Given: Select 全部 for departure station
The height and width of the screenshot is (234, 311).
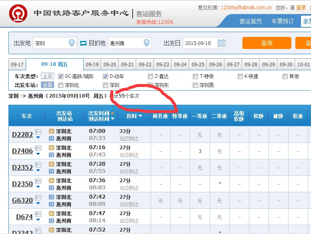Looking at the screenshot, I should coord(48,85).
